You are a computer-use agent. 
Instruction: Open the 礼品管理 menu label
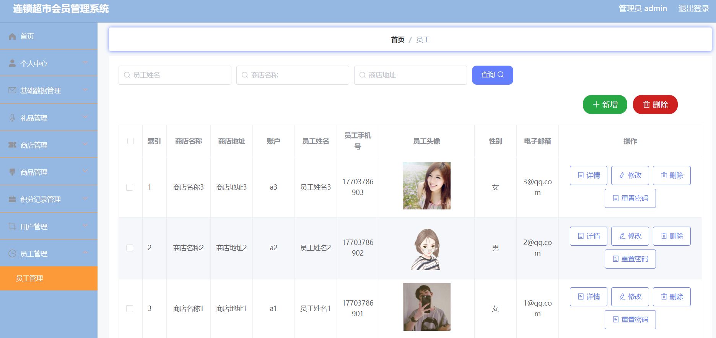point(34,118)
